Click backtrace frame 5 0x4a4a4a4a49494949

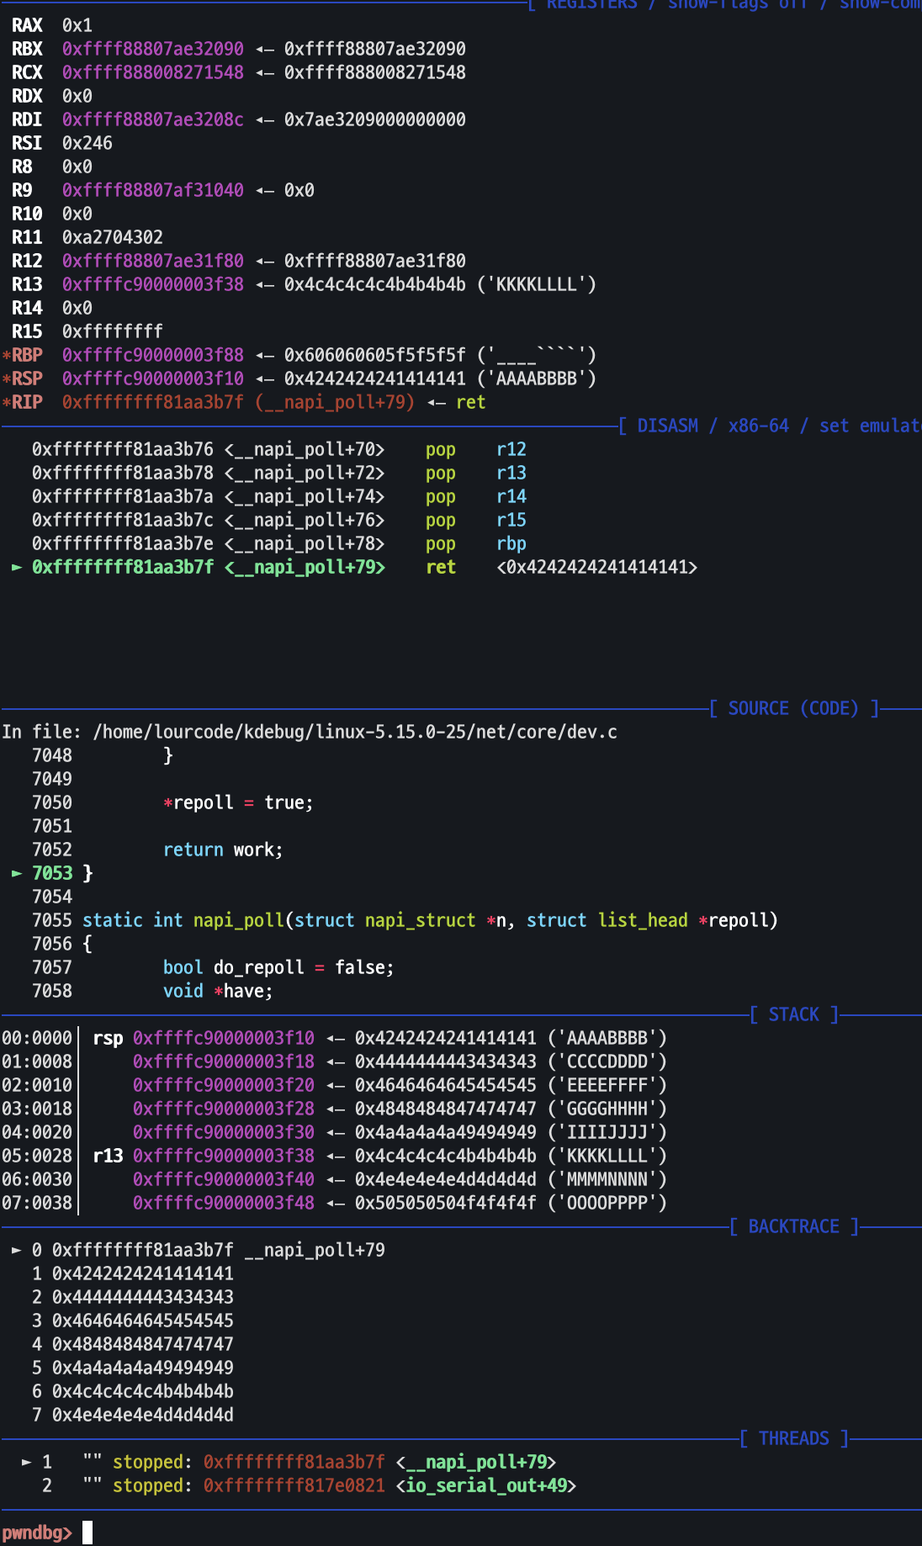pos(133,1368)
